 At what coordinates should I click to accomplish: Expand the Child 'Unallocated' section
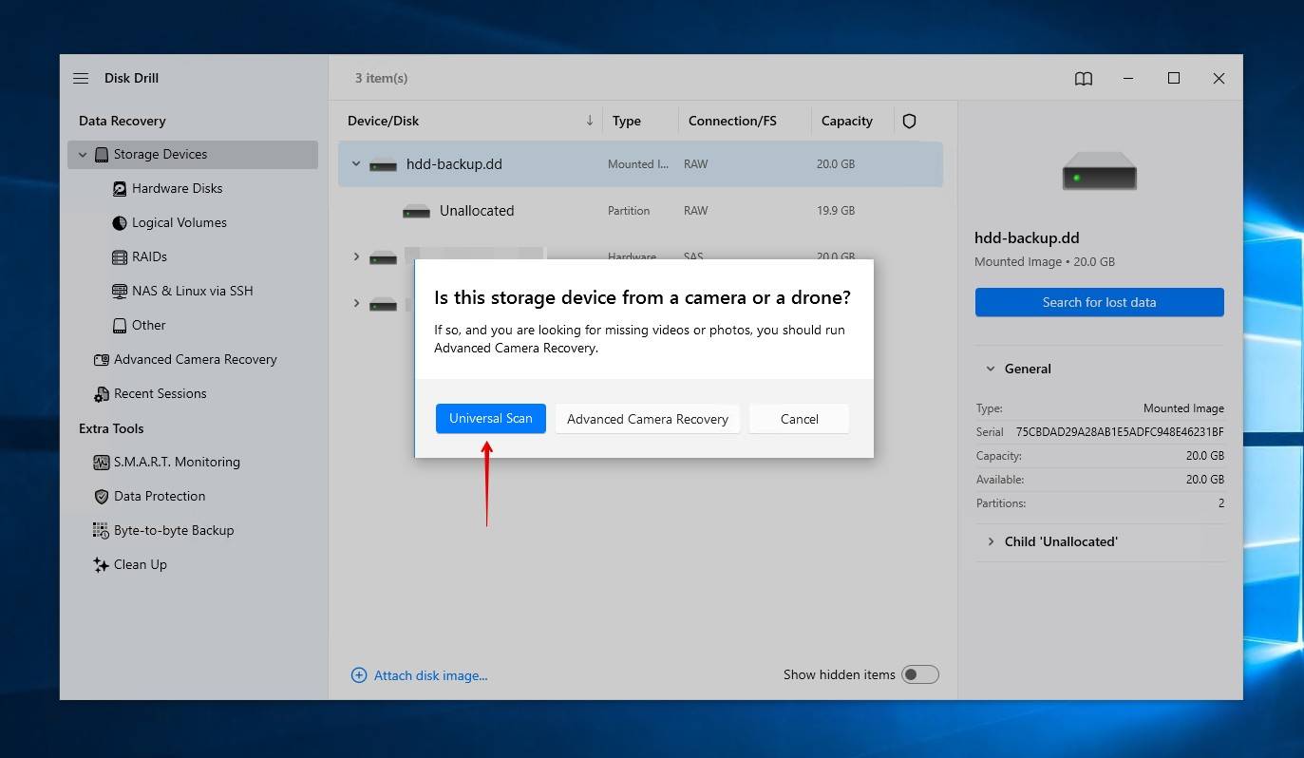click(991, 541)
